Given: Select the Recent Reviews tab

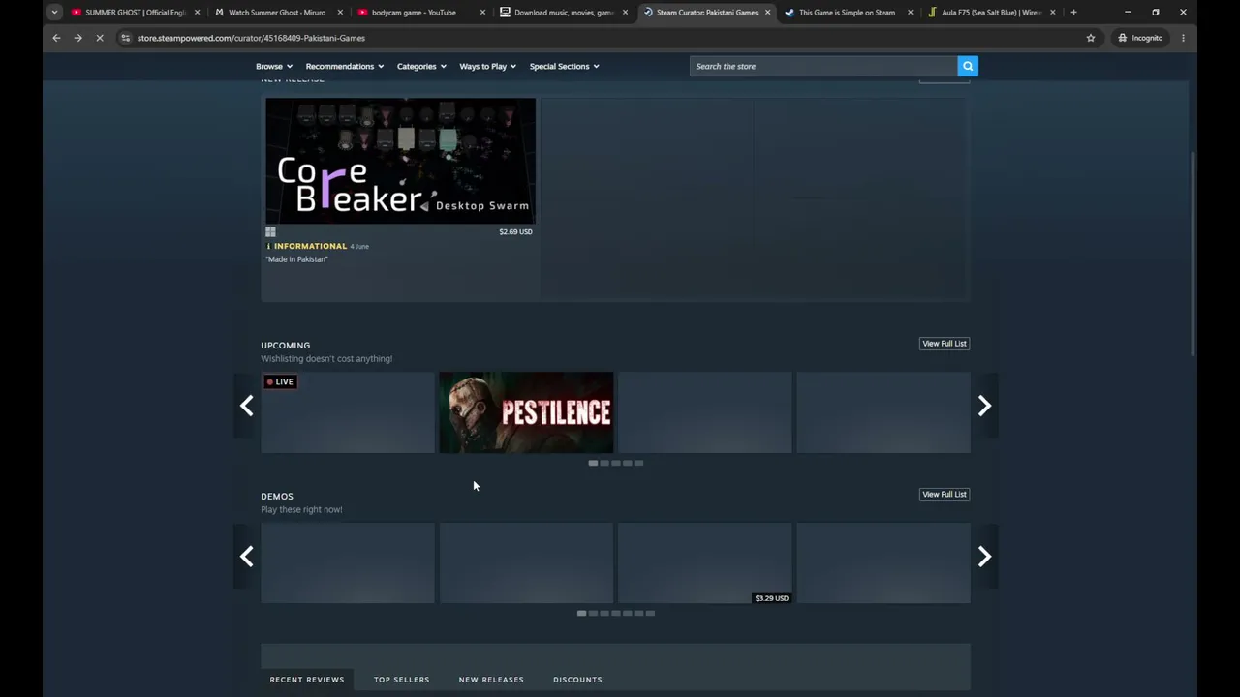Looking at the screenshot, I should tap(307, 680).
